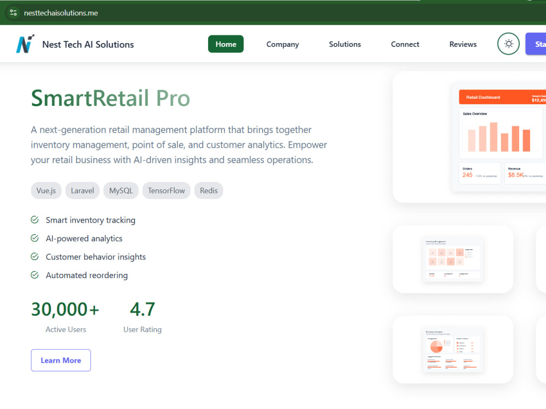Click the partially visible purple Start button
This screenshot has height=409, width=546.
pyautogui.click(x=536, y=44)
